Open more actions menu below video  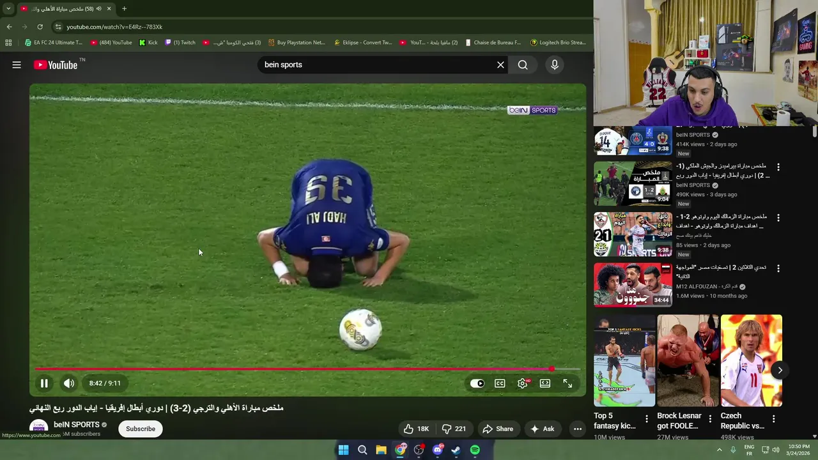(578, 429)
